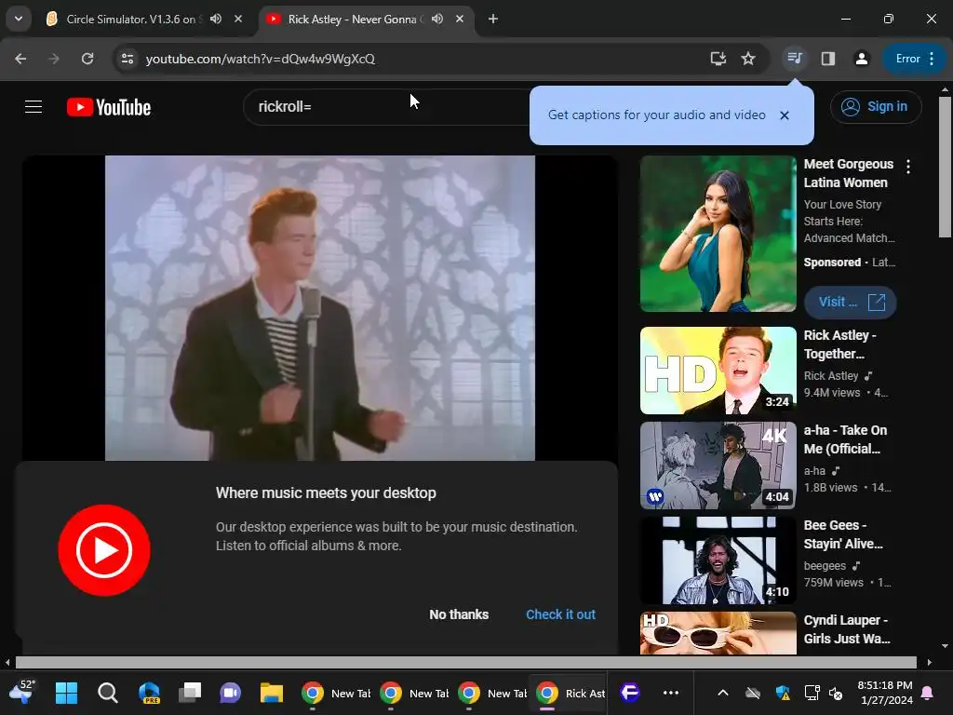Play Bee Gees Stayin' Alive thumbnail
This screenshot has height=715, width=953.
coord(718,560)
